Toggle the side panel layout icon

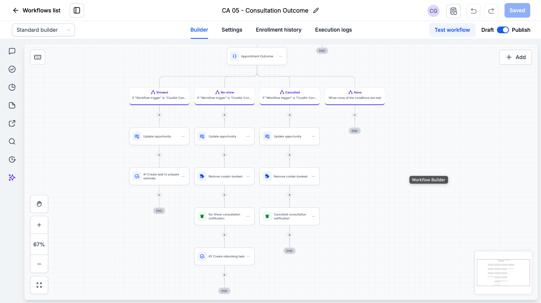(x=77, y=10)
